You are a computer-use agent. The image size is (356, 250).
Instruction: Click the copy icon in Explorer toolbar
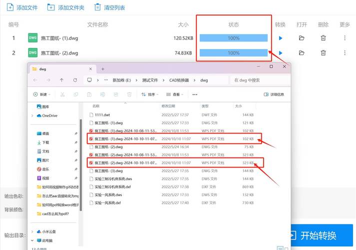tap(76, 94)
